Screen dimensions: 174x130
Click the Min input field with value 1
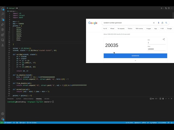pyautogui.click(x=157, y=43)
